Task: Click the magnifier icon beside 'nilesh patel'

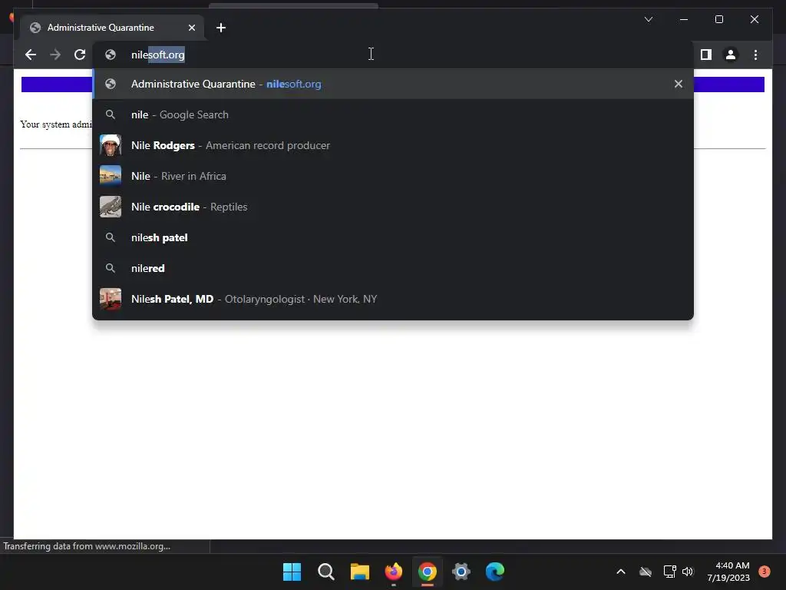Action: 111,238
